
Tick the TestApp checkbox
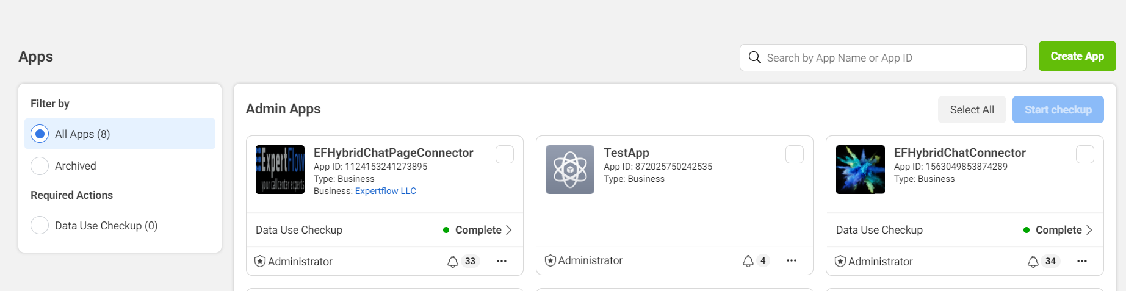tap(794, 154)
